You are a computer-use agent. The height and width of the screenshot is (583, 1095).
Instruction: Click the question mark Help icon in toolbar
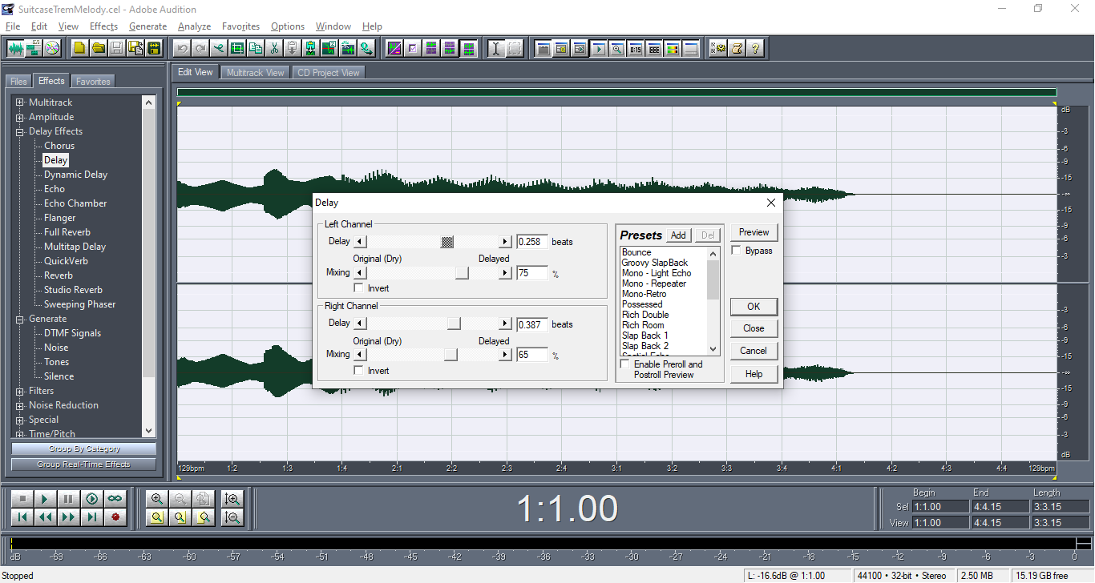tap(754, 48)
